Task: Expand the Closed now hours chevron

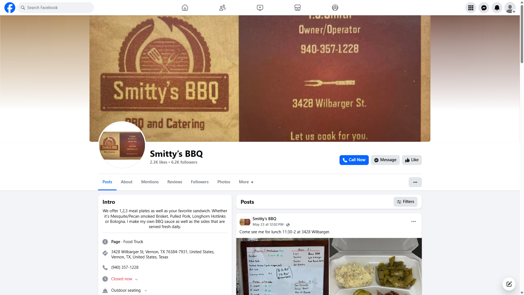Action: pos(136,279)
